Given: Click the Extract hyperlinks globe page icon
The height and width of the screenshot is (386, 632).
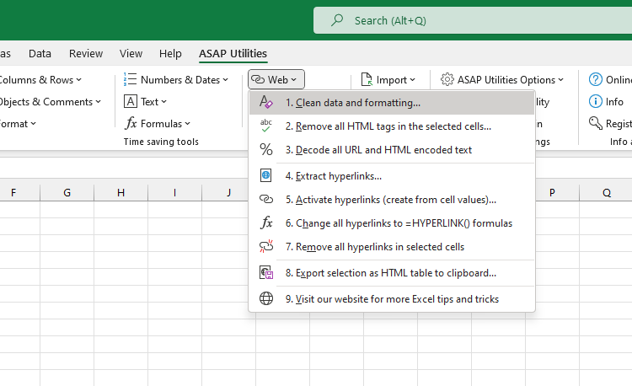Looking at the screenshot, I should (x=266, y=175).
